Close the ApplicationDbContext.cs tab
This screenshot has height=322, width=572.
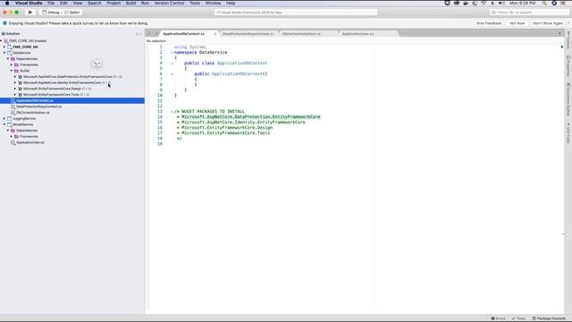214,34
